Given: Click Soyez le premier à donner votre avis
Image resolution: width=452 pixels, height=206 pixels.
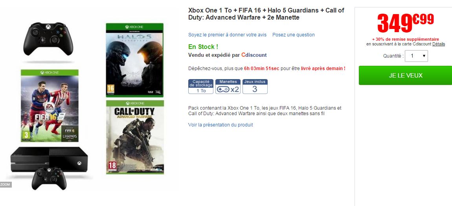Looking at the screenshot, I should click(x=228, y=35).
